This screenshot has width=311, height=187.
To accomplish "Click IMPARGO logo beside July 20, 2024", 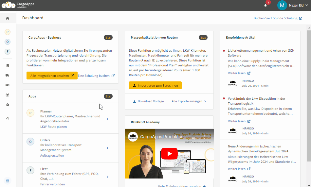I will pos(233,83).
